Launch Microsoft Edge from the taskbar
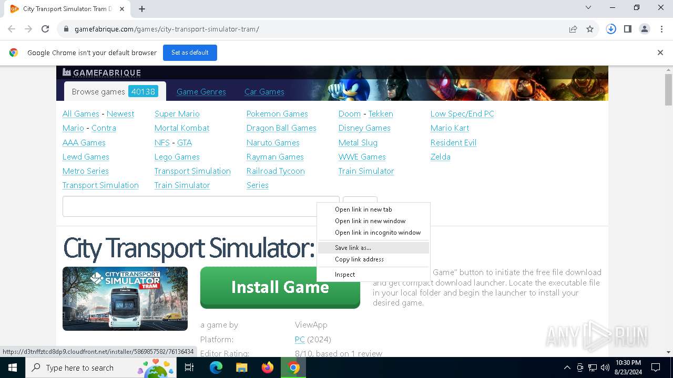 [x=216, y=367]
